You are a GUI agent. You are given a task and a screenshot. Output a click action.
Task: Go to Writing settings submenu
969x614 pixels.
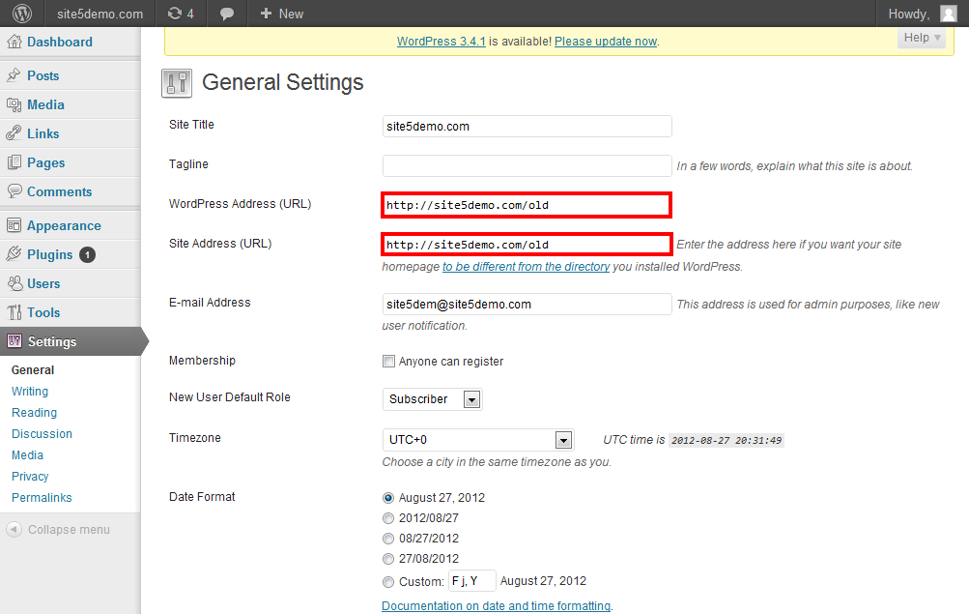[x=30, y=392]
